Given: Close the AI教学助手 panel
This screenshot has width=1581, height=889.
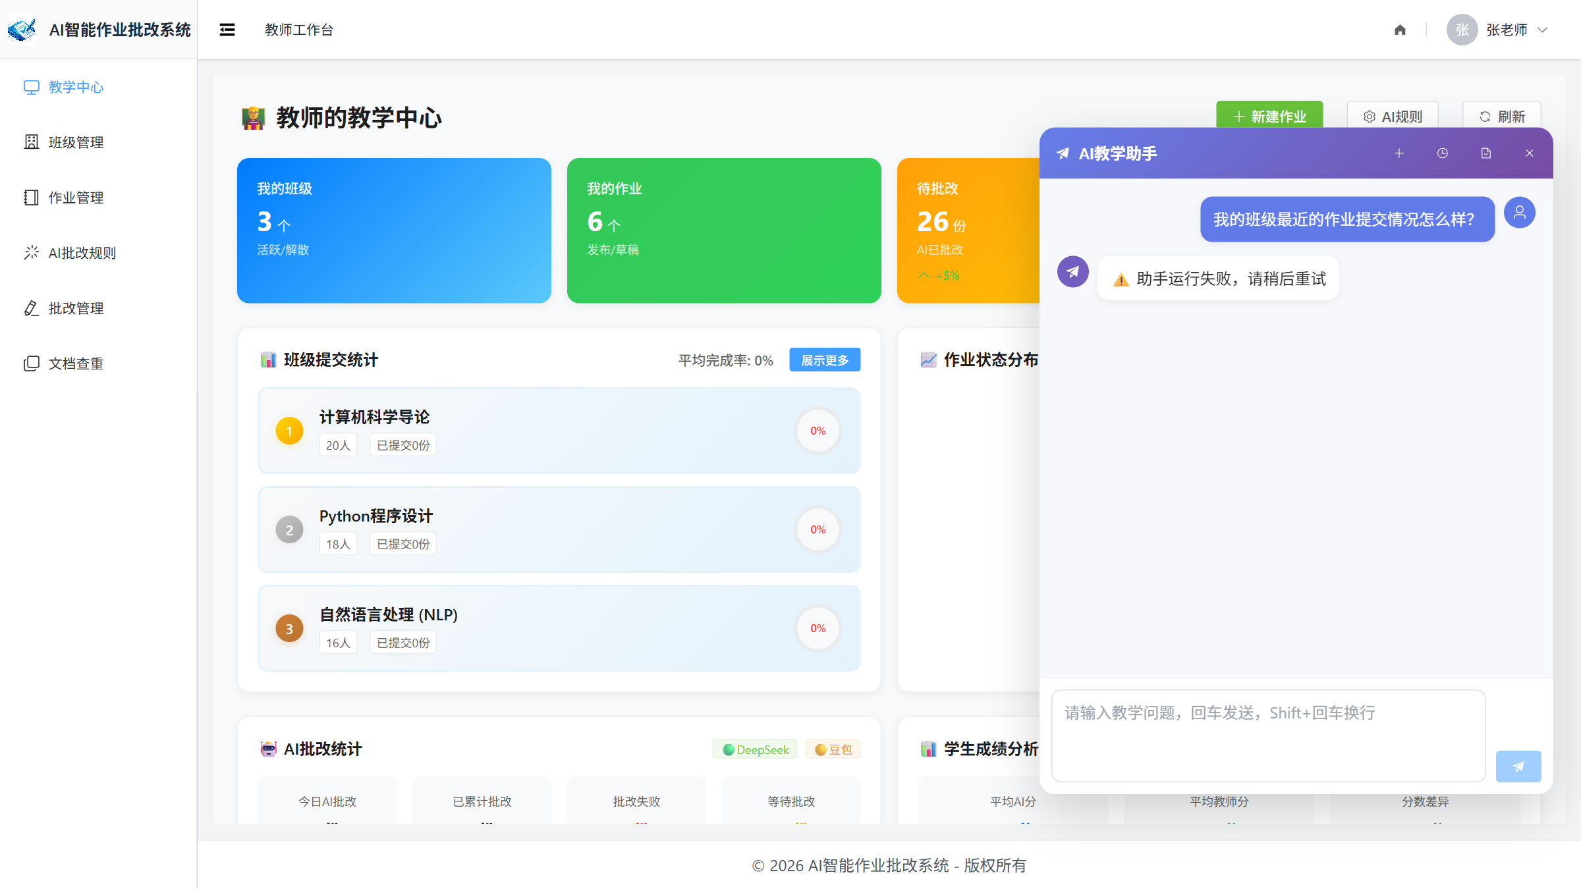Looking at the screenshot, I should tap(1530, 153).
